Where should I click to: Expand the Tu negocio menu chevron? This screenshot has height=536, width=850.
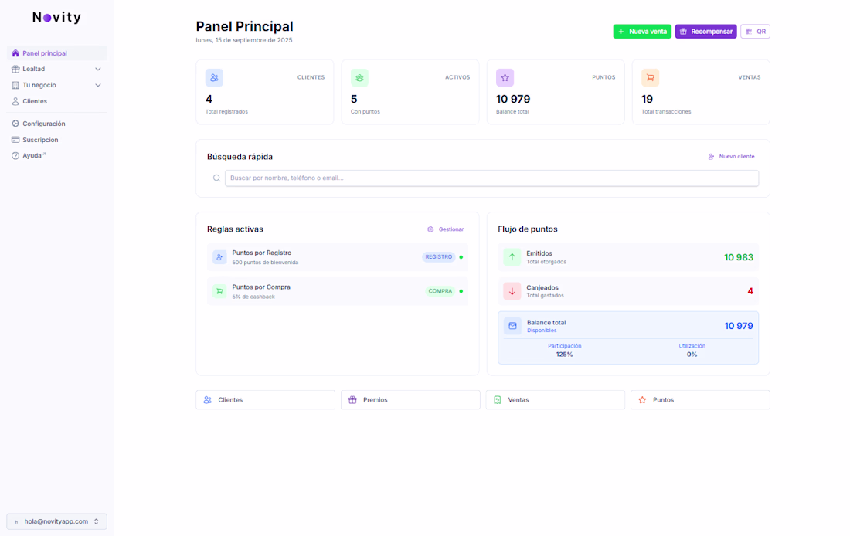tap(98, 85)
